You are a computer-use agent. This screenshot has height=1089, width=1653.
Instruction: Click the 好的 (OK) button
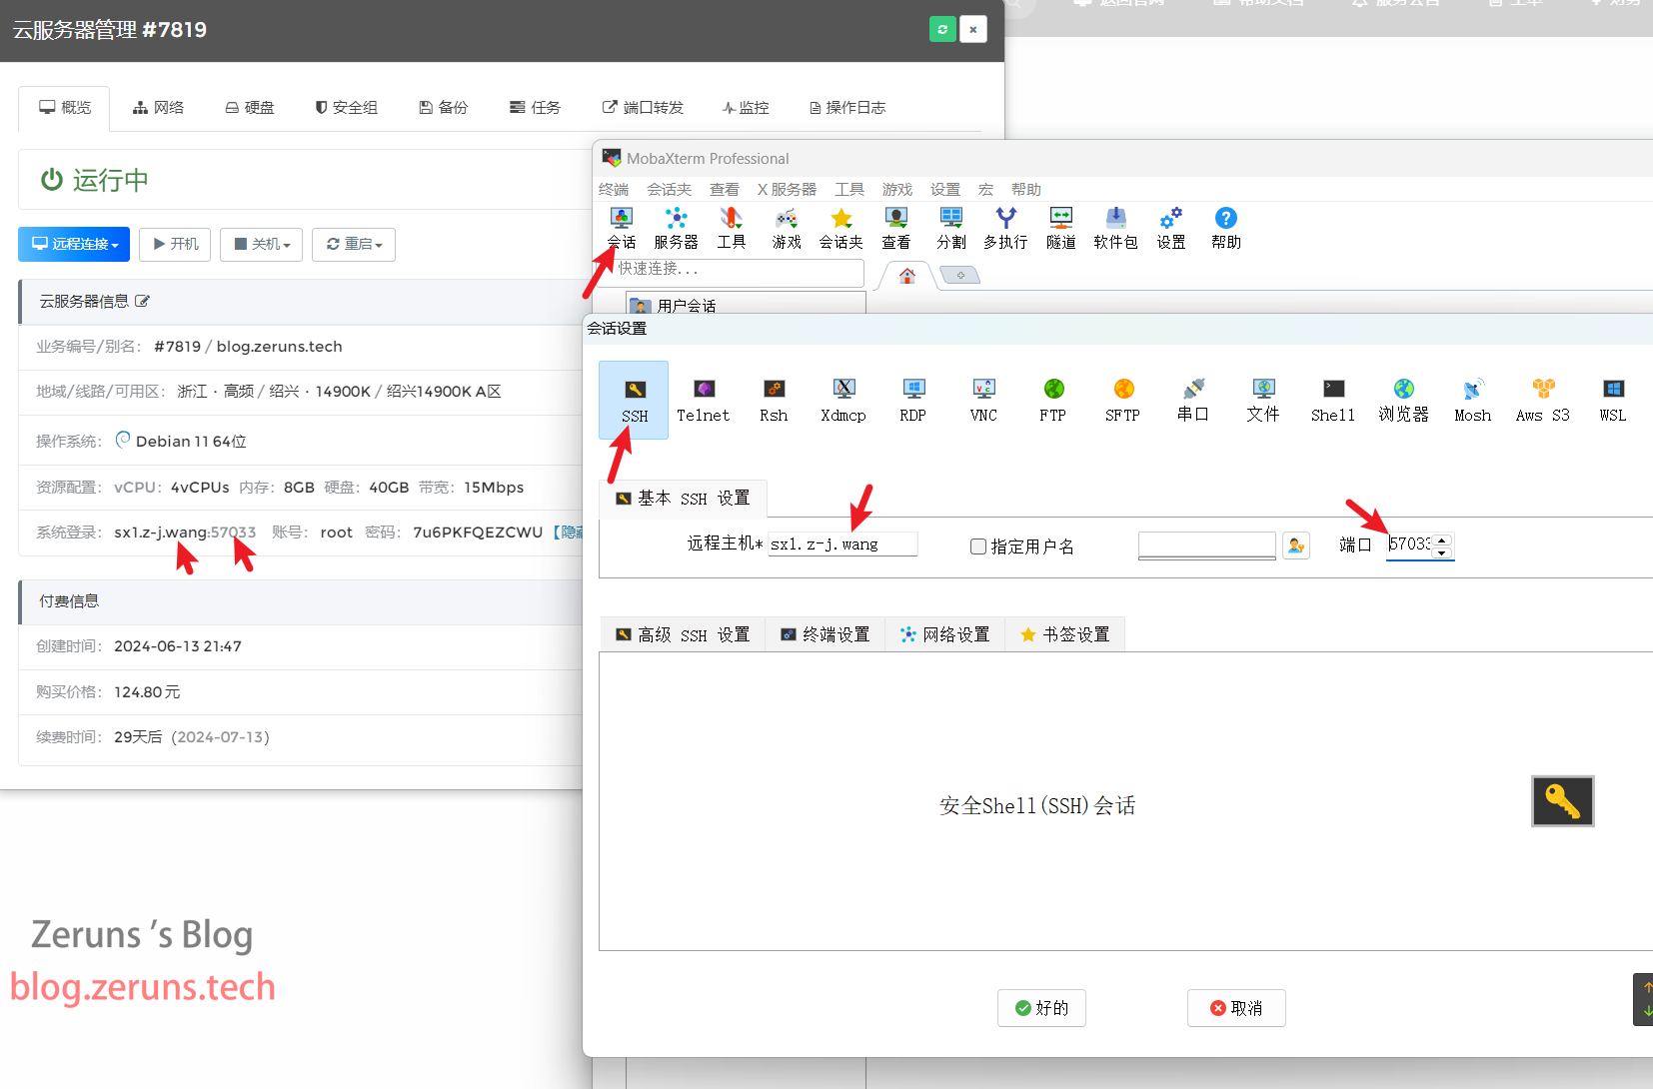(x=1041, y=1008)
